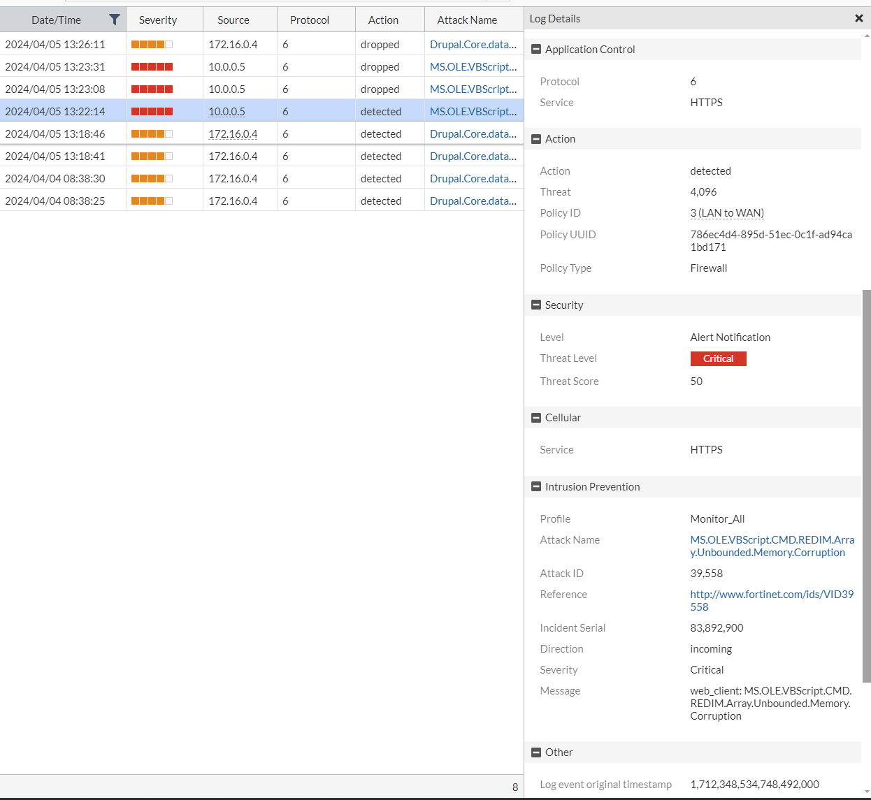Collapse the Other section icon
Viewport: 871px width, 800px height.
pos(536,752)
